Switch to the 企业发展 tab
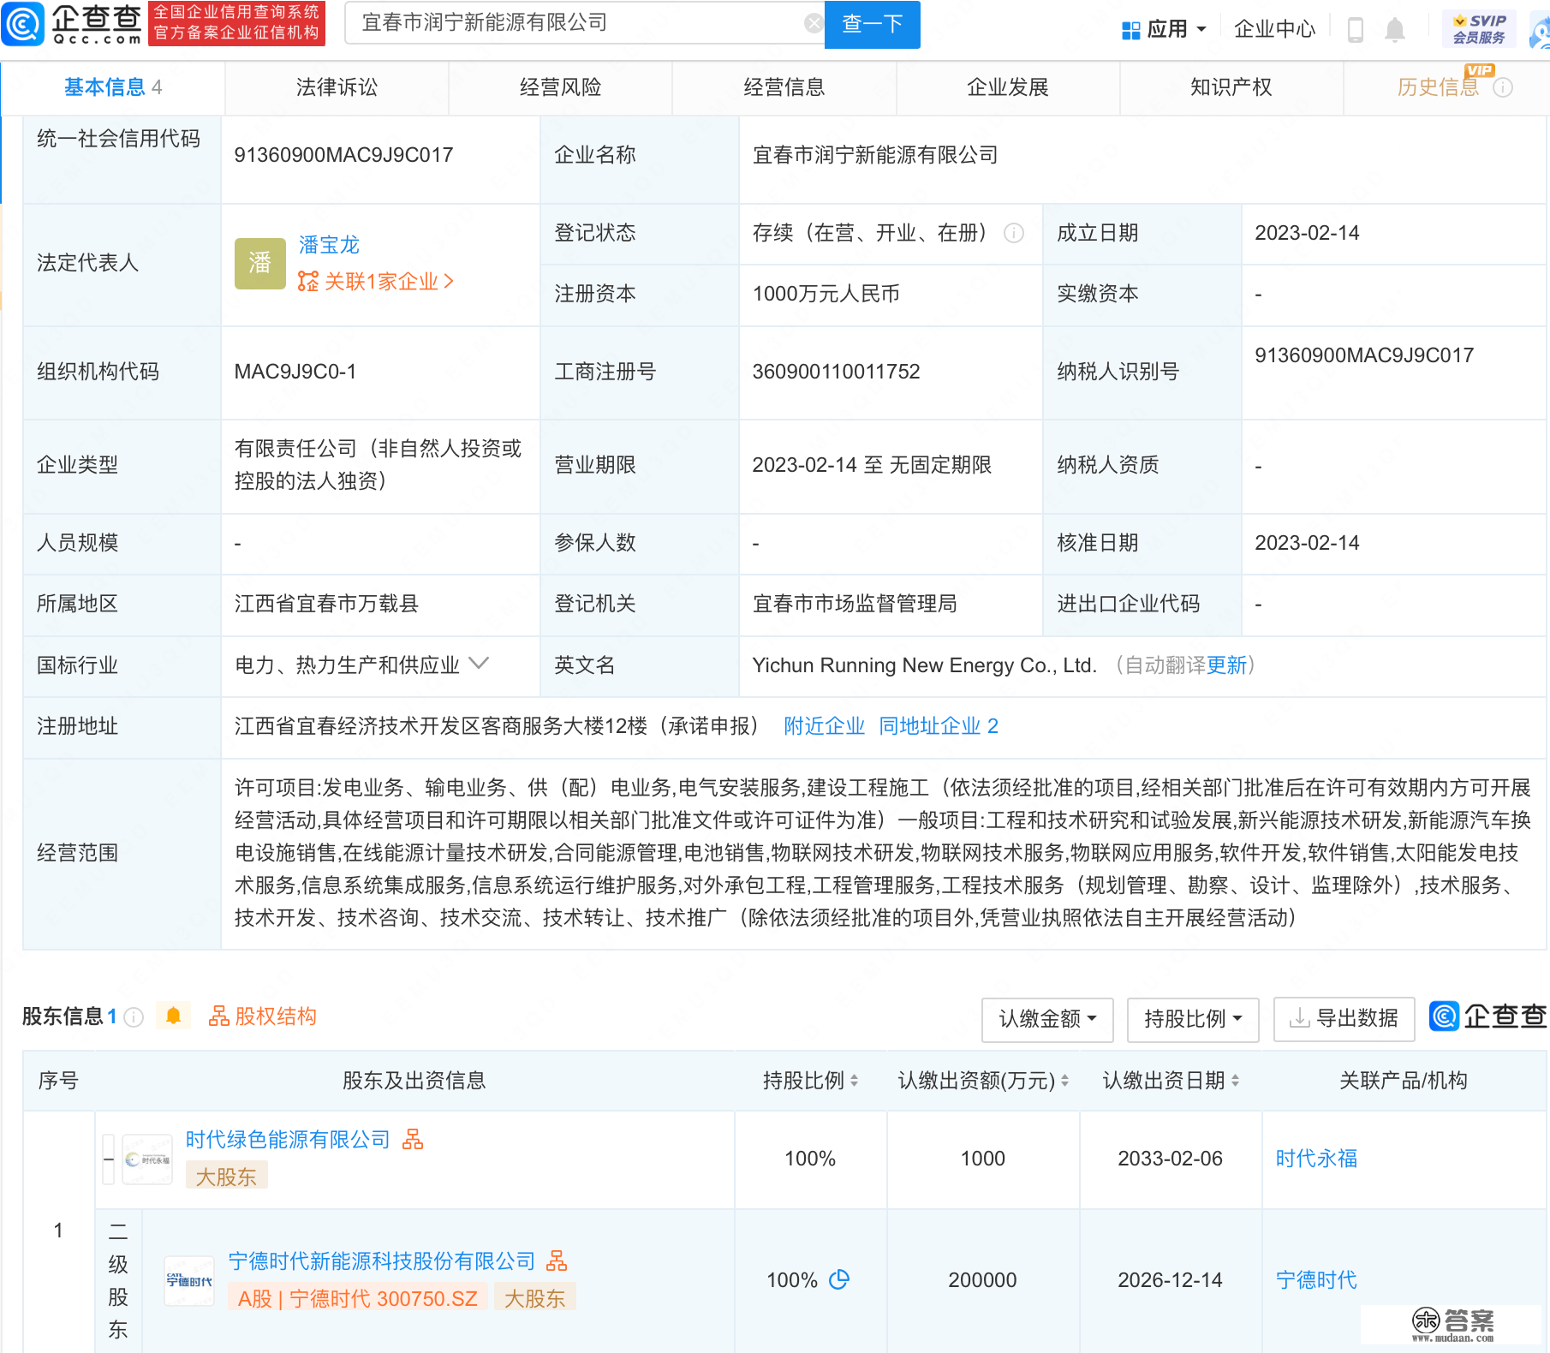The width and height of the screenshot is (1550, 1353). coord(1007,87)
